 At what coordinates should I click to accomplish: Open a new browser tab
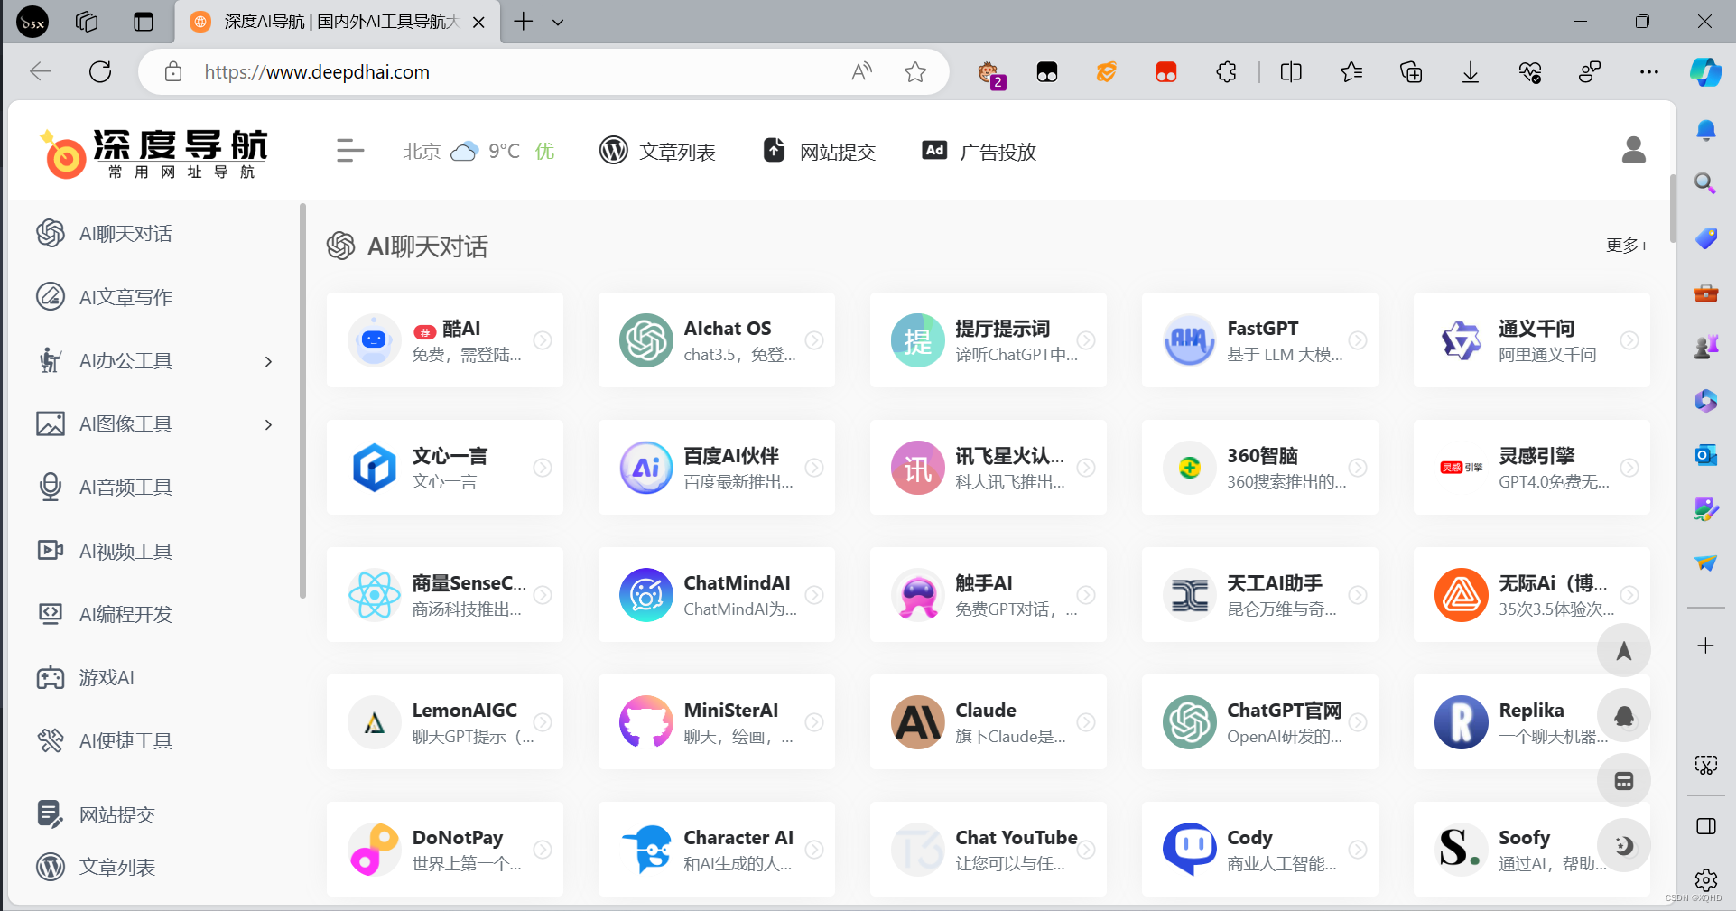[524, 22]
